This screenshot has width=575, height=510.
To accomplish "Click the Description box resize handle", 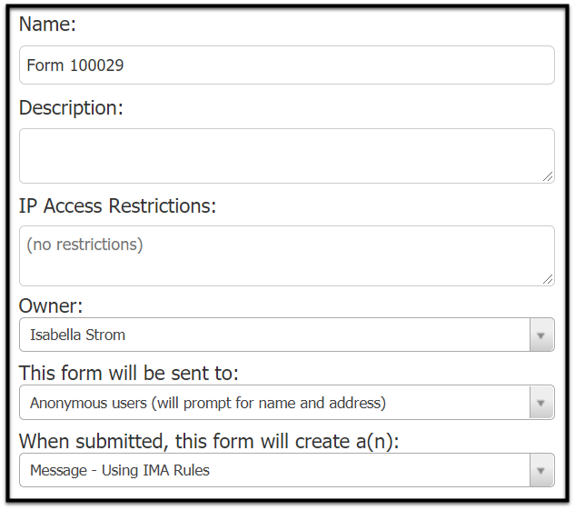I will tap(548, 176).
